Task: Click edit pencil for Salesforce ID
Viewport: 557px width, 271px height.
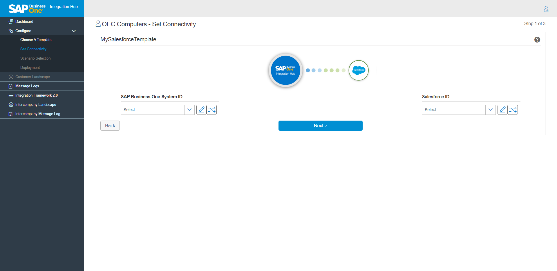Action: (x=502, y=110)
